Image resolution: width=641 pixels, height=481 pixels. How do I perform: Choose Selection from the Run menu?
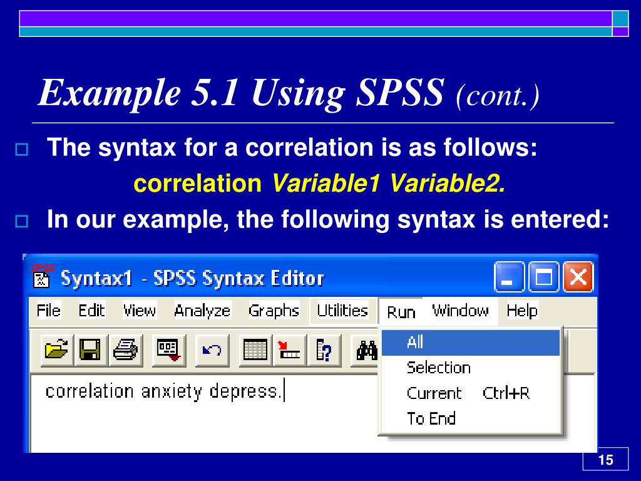coord(471,368)
